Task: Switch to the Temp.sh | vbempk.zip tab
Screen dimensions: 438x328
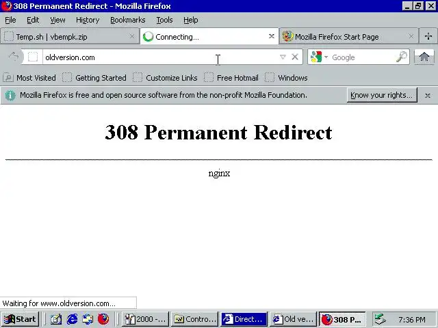Action: [70, 36]
